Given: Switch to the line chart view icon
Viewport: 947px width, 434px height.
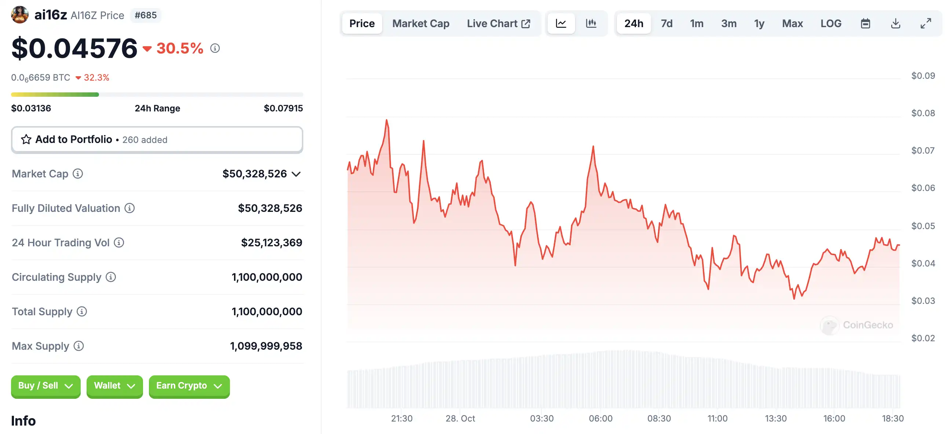Looking at the screenshot, I should (561, 23).
